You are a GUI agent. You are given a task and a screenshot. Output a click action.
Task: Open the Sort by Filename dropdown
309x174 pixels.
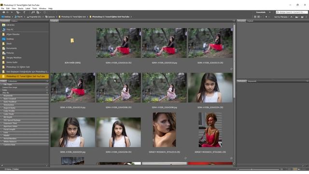(281, 17)
